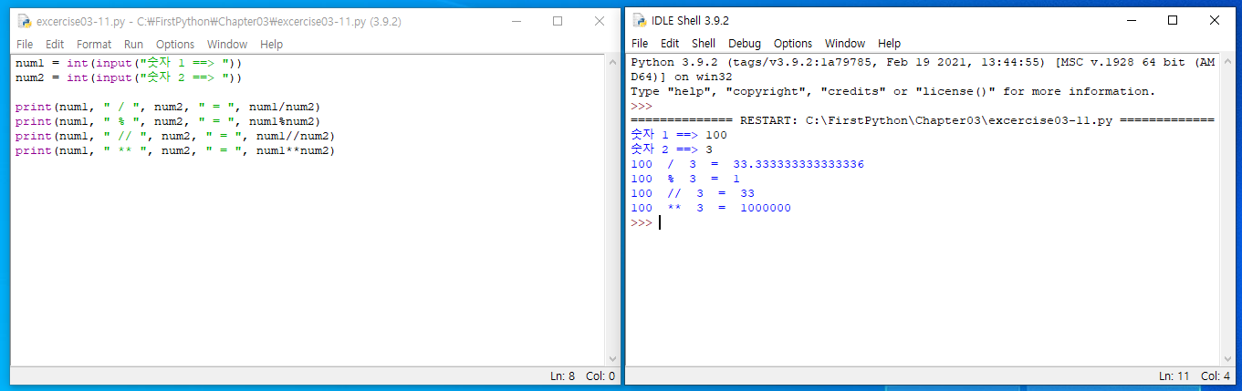The height and width of the screenshot is (391, 1242).
Task: Open Options menu in IDLE Shell window
Action: pyautogui.click(x=793, y=43)
